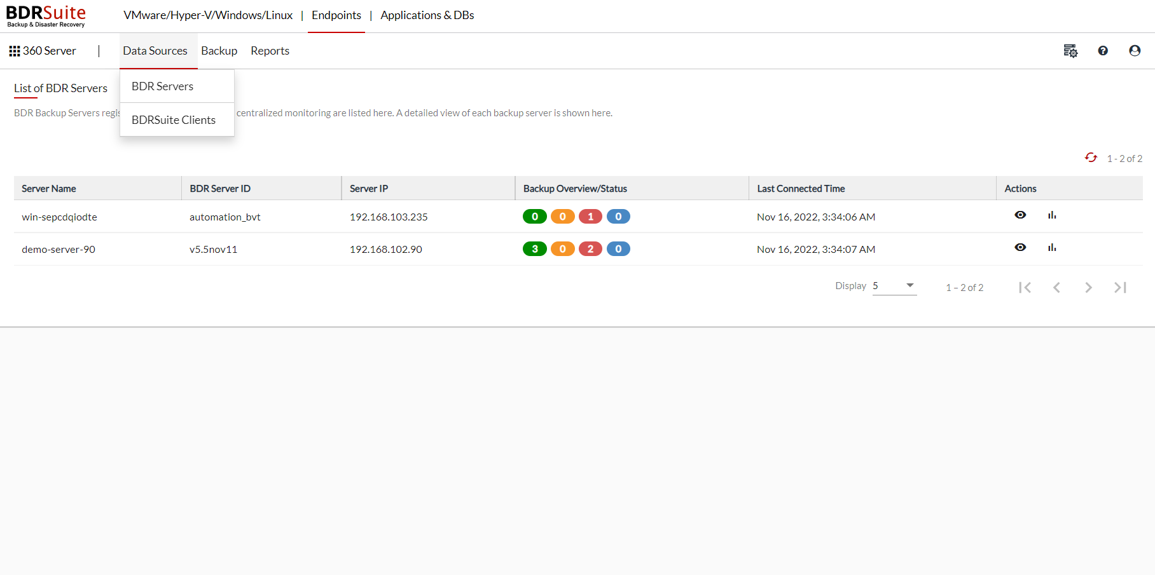The width and height of the screenshot is (1155, 575).
Task: Click red failed badge showing 2
Action: [x=590, y=249]
